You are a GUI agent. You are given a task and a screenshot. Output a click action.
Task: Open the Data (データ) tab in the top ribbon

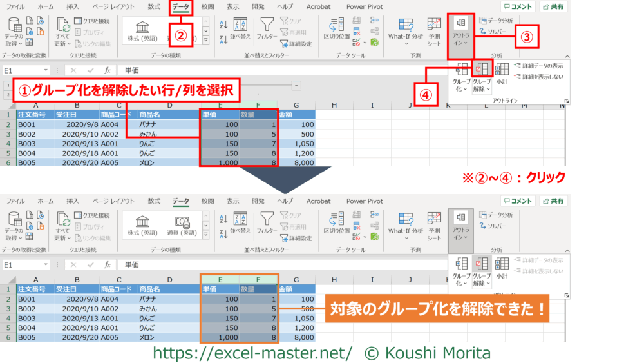coord(181,7)
